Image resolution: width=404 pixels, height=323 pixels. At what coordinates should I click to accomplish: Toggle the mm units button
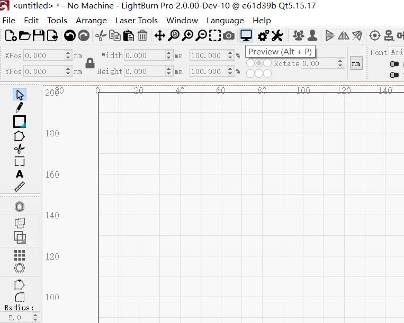tap(356, 64)
